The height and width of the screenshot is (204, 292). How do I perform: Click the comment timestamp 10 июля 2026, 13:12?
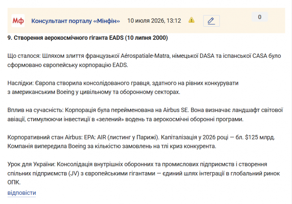tap(154, 21)
